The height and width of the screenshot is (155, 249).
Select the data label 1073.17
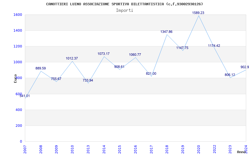103,54
